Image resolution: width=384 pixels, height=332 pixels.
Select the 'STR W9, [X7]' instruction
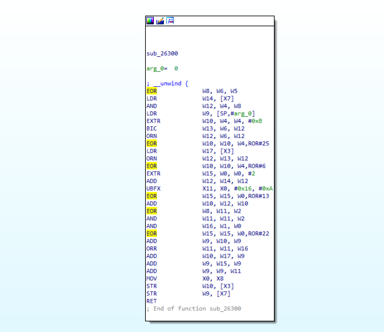pos(188,294)
